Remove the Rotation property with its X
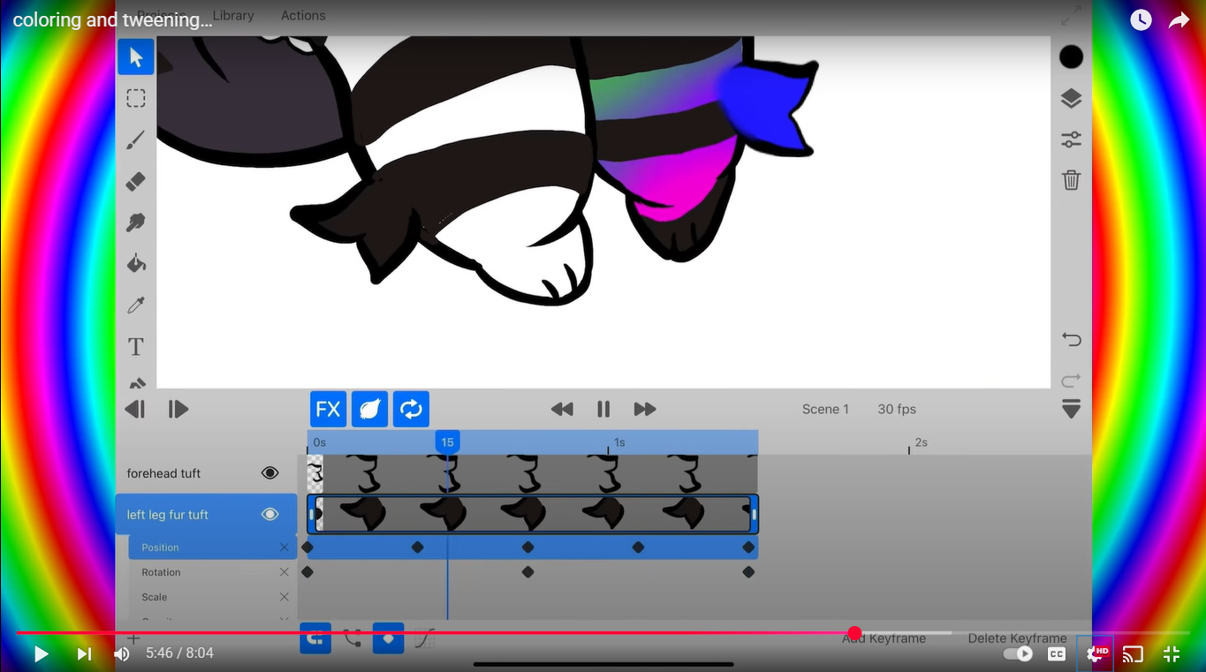 [x=284, y=572]
